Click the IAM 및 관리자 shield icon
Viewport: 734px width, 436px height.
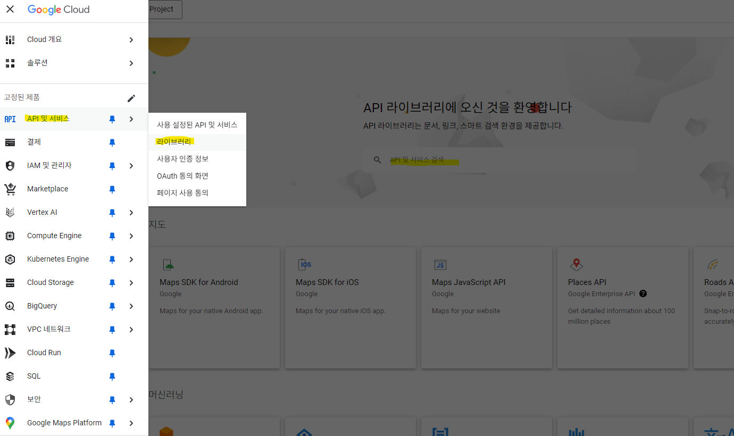tap(10, 166)
